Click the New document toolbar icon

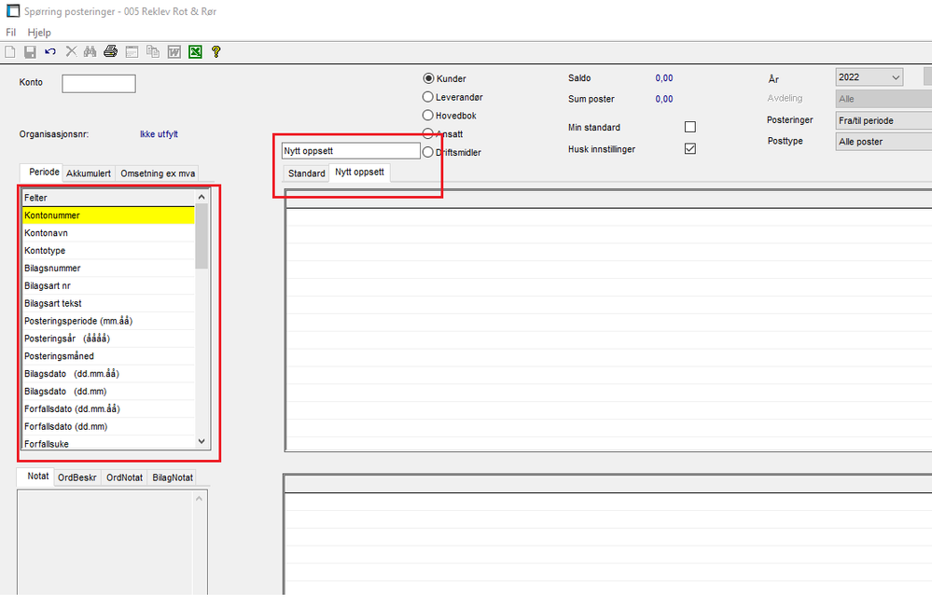tap(10, 51)
